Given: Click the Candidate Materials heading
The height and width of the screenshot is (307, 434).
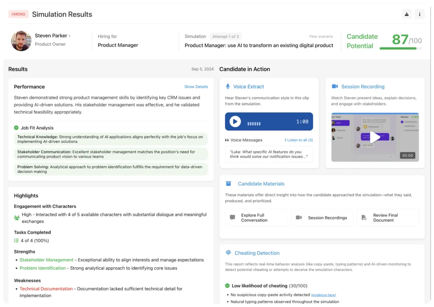Looking at the screenshot, I should (x=261, y=184).
